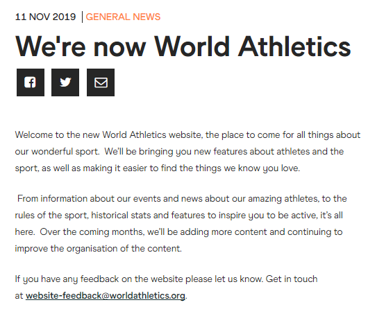This screenshot has height=316, width=384.
Task: Click the word World in the headline
Action: coord(192,46)
